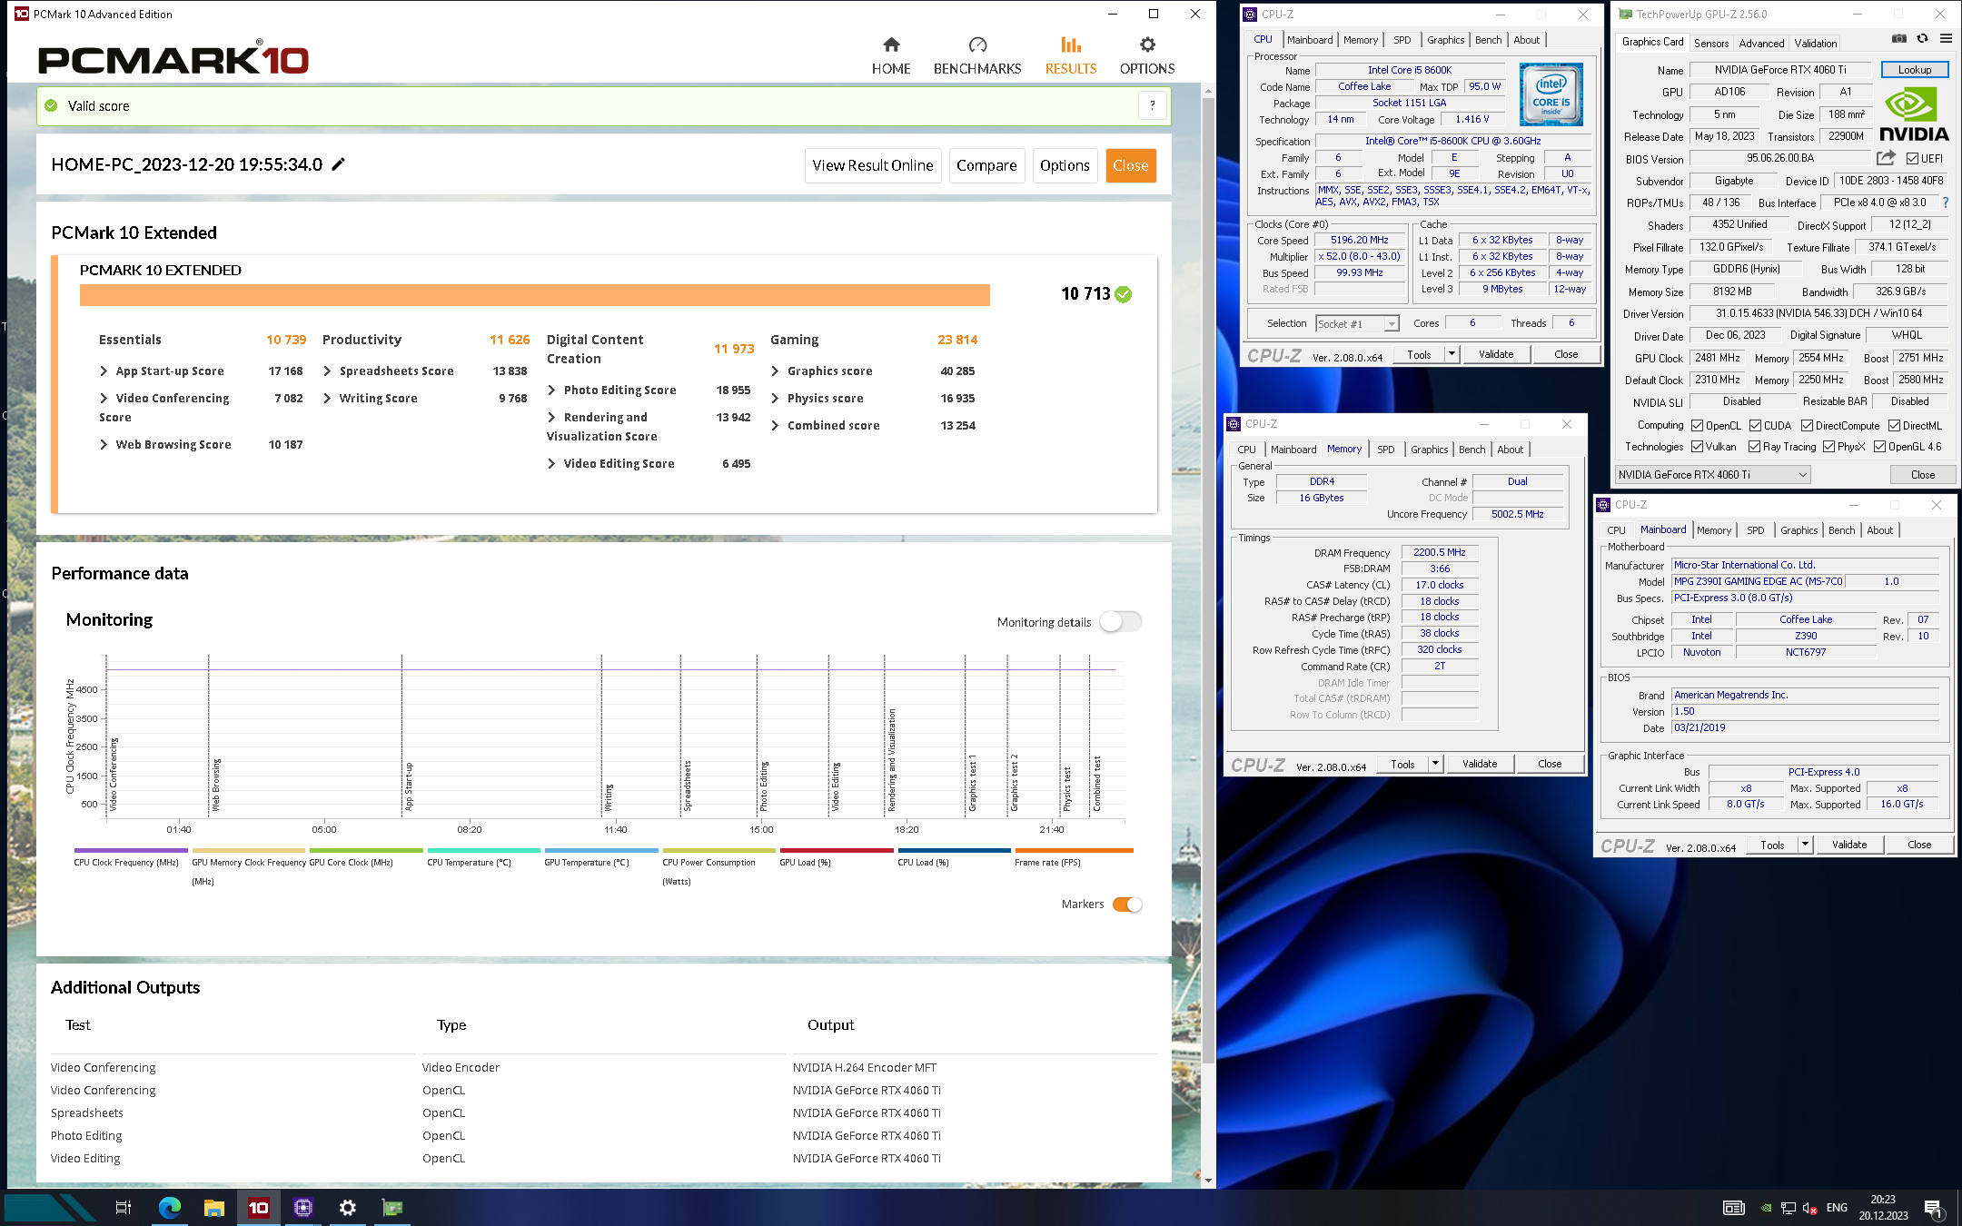Screen dimensions: 1962x1226
Task: Click the Bus Interface question mark in GPU-Z
Action: [1945, 203]
